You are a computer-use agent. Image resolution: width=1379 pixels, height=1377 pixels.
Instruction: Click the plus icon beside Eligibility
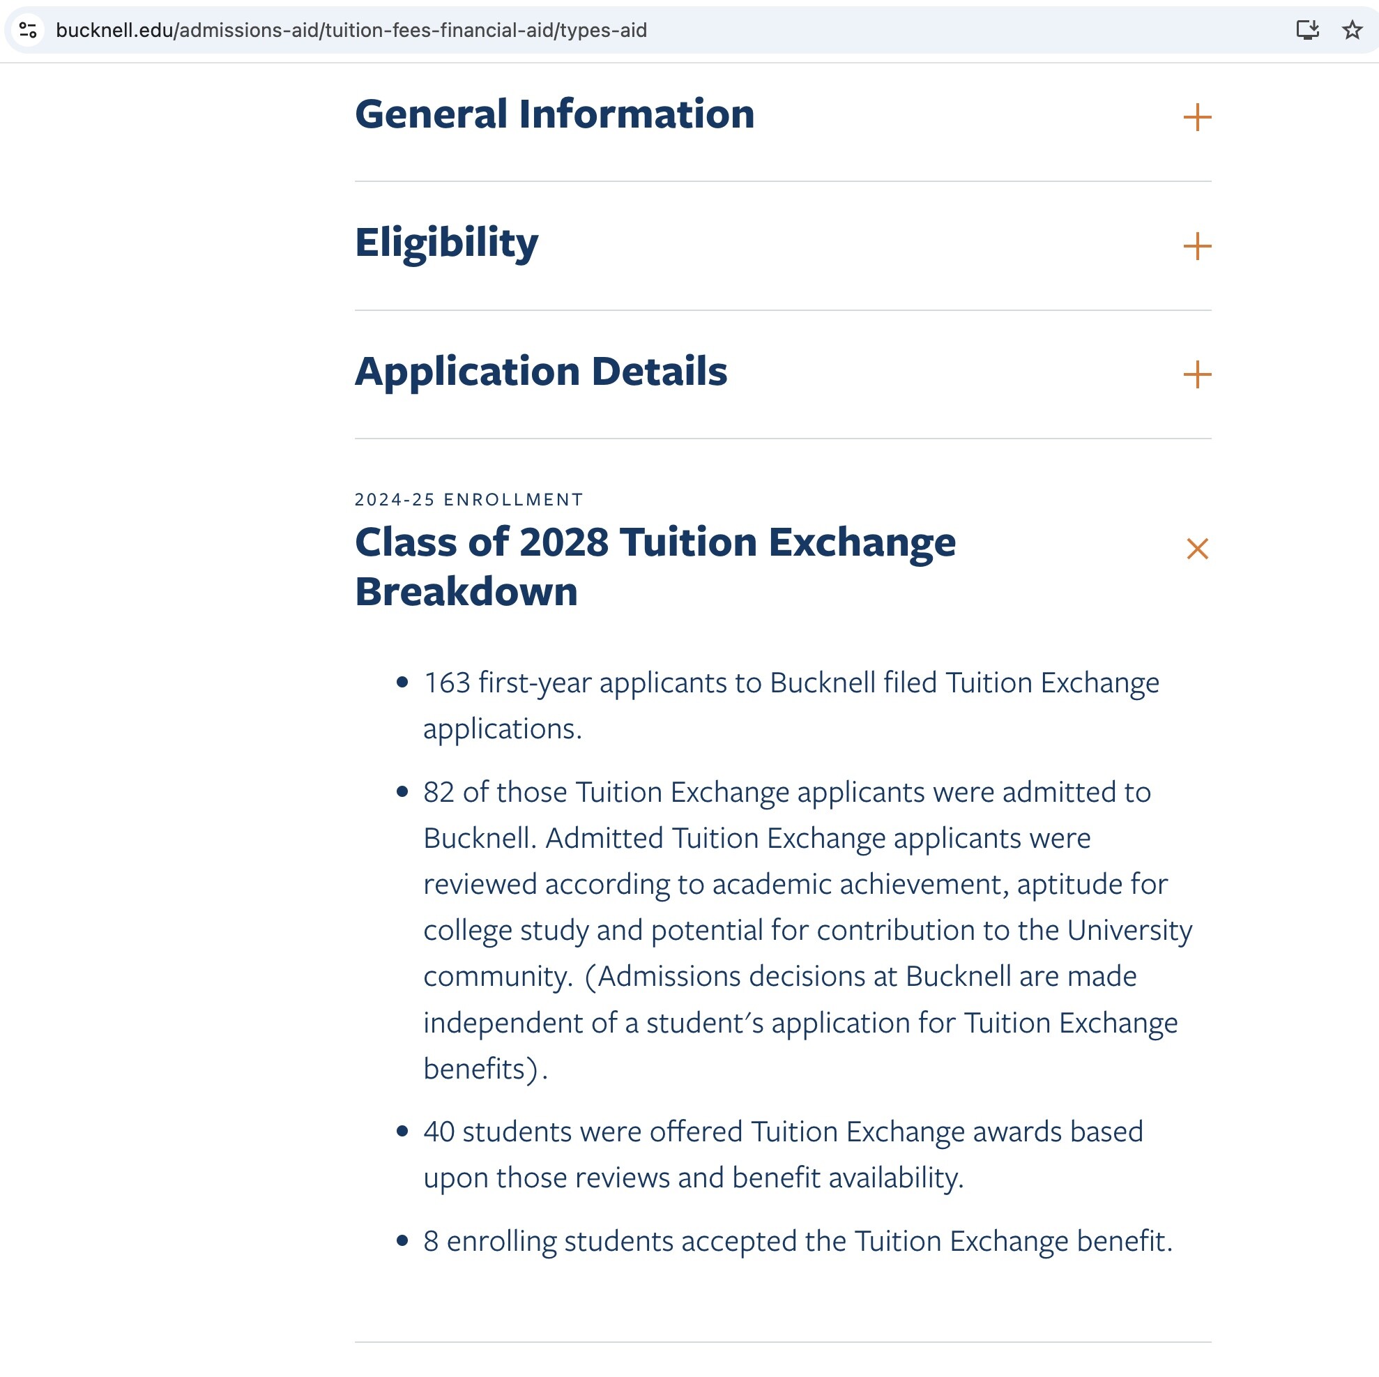[x=1197, y=246]
